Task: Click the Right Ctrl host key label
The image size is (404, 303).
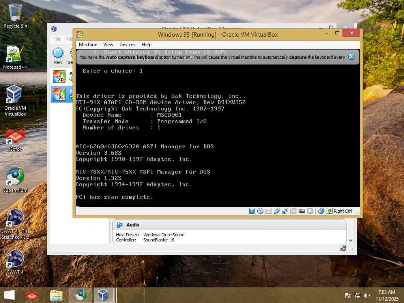Action: tap(343, 211)
